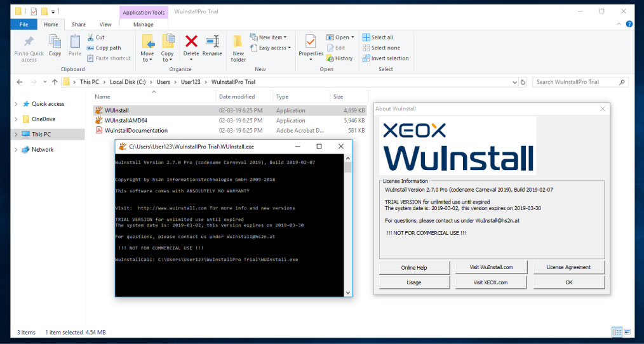The image size is (644, 344).
Task: Click the Online Help button
Action: coord(414,268)
